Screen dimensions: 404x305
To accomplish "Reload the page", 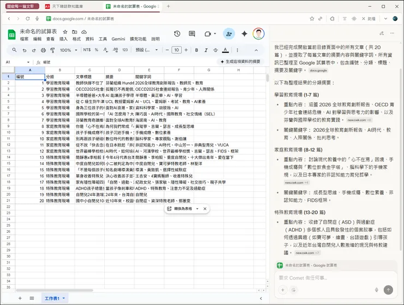I will (x=27, y=19).
